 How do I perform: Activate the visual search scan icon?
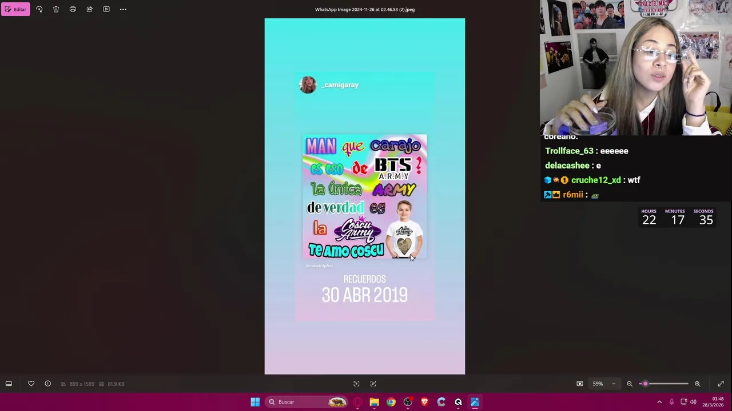pos(356,384)
